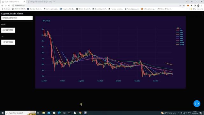
Task: Open the Bookmarks folder in bookmarks bar
Action: tap(6, 9)
